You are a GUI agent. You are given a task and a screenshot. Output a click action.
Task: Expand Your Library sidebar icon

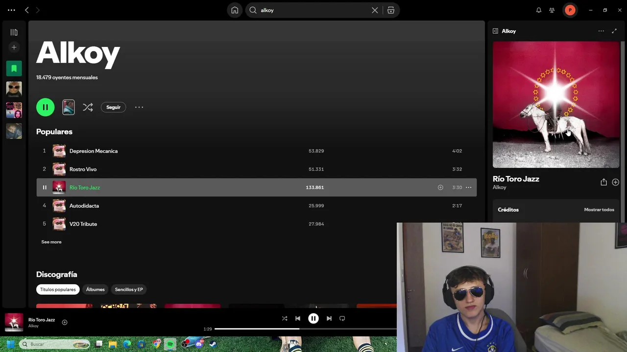point(14,32)
